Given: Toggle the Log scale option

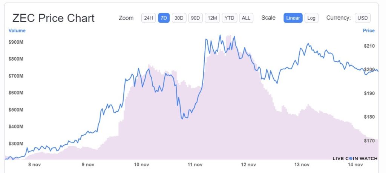Looking at the screenshot, I should pos(311,18).
